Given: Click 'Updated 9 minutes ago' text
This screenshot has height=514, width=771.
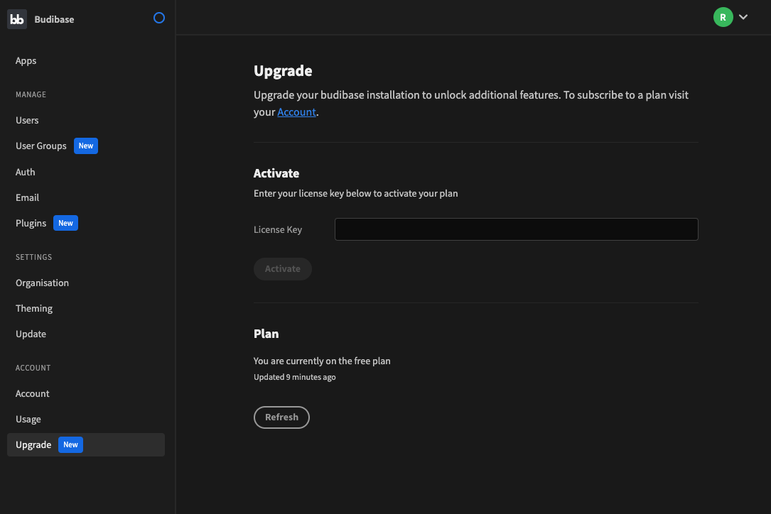Looking at the screenshot, I should point(294,377).
